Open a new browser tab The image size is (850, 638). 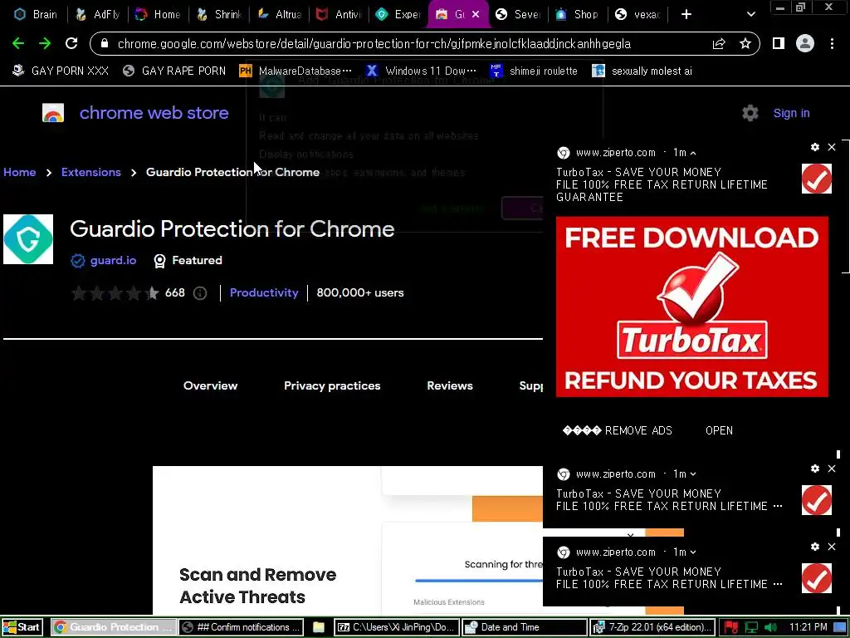(x=686, y=15)
